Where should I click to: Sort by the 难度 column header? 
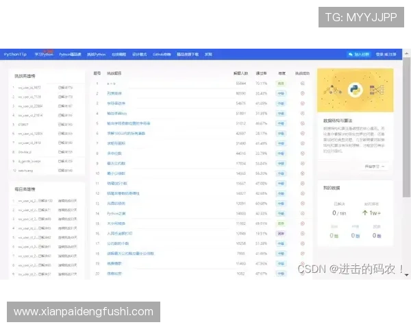(x=282, y=72)
